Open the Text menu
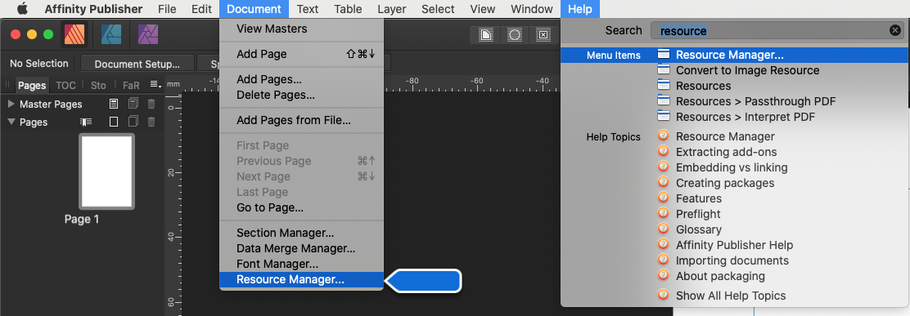Screen dimensions: 910x316 coord(307,9)
